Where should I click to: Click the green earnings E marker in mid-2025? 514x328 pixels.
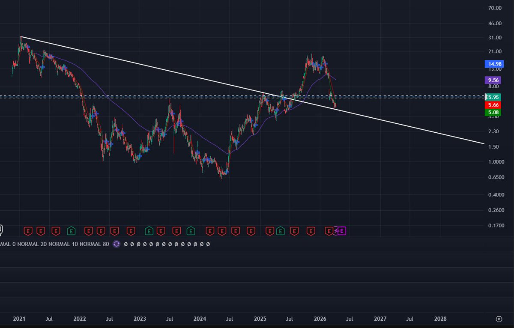click(280, 231)
